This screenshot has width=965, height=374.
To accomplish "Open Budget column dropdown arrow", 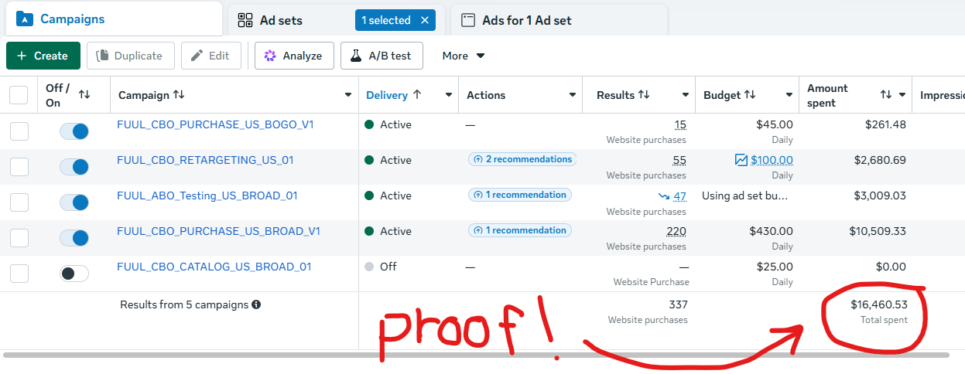I will (789, 95).
